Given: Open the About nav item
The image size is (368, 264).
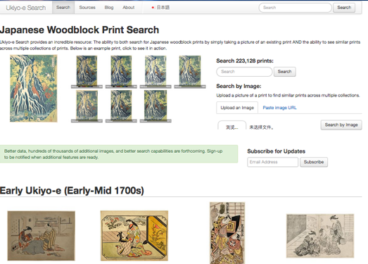Looking at the screenshot, I should click(128, 8).
